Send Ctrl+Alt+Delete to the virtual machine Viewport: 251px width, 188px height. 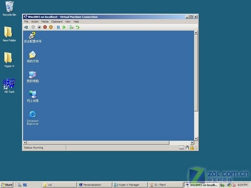[26, 27]
